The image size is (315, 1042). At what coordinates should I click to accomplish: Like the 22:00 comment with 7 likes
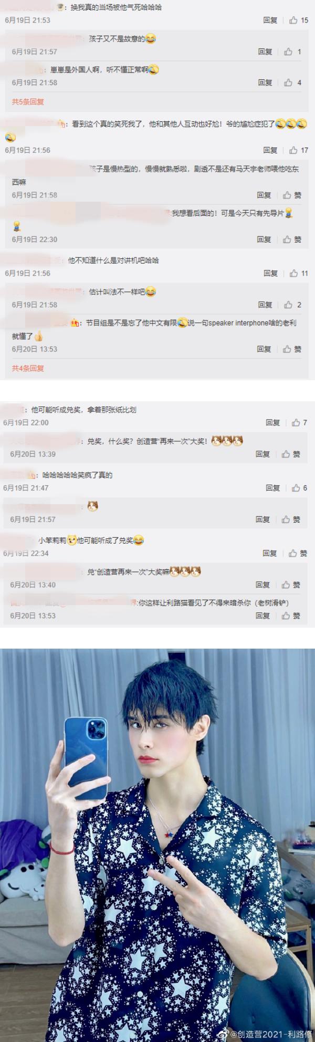299,422
